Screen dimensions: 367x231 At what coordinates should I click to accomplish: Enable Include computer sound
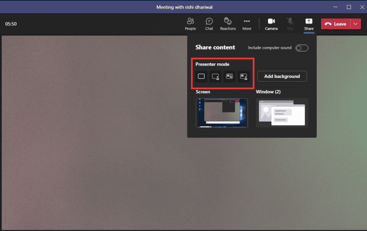[301, 48]
